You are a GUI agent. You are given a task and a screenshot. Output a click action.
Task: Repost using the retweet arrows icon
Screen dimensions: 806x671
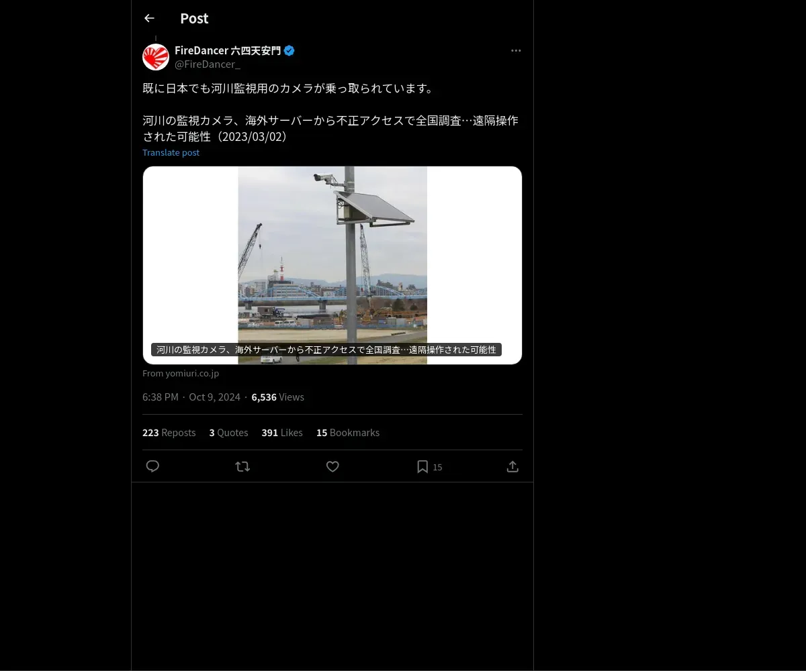(242, 466)
